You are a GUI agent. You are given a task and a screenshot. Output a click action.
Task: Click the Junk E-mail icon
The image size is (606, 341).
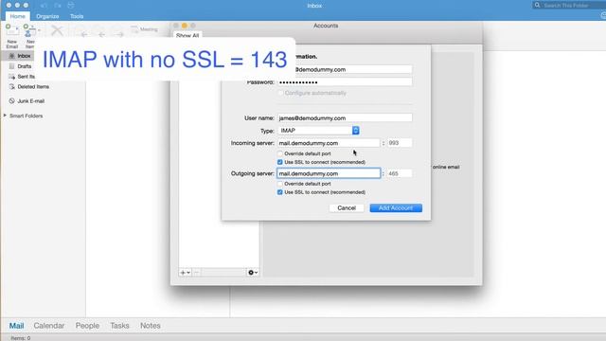(11, 101)
